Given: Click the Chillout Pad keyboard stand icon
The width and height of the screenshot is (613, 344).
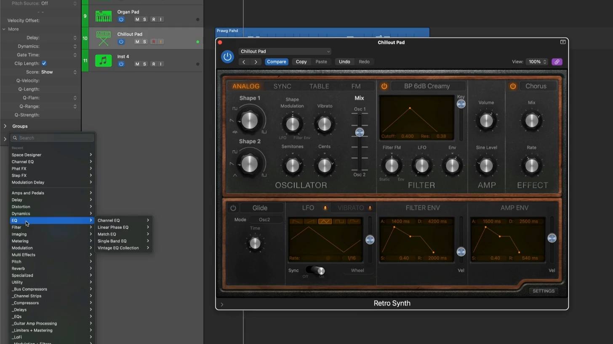Looking at the screenshot, I should point(104,38).
